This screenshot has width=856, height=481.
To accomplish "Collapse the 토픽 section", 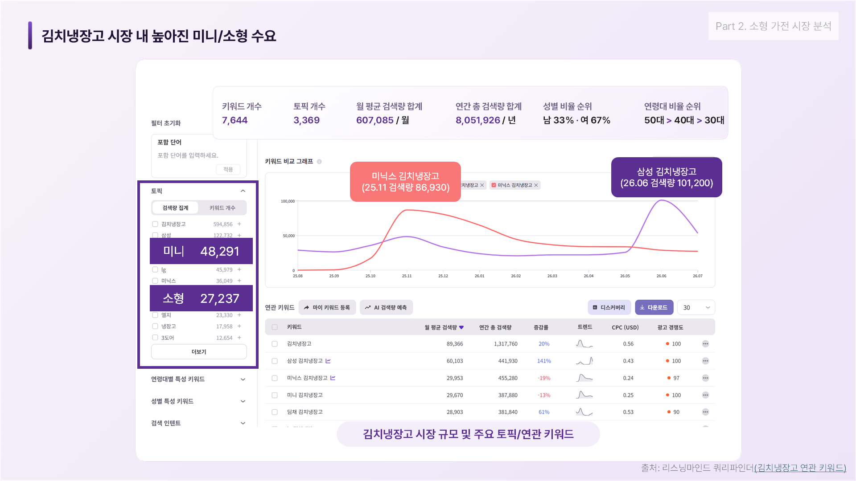I will click(243, 191).
